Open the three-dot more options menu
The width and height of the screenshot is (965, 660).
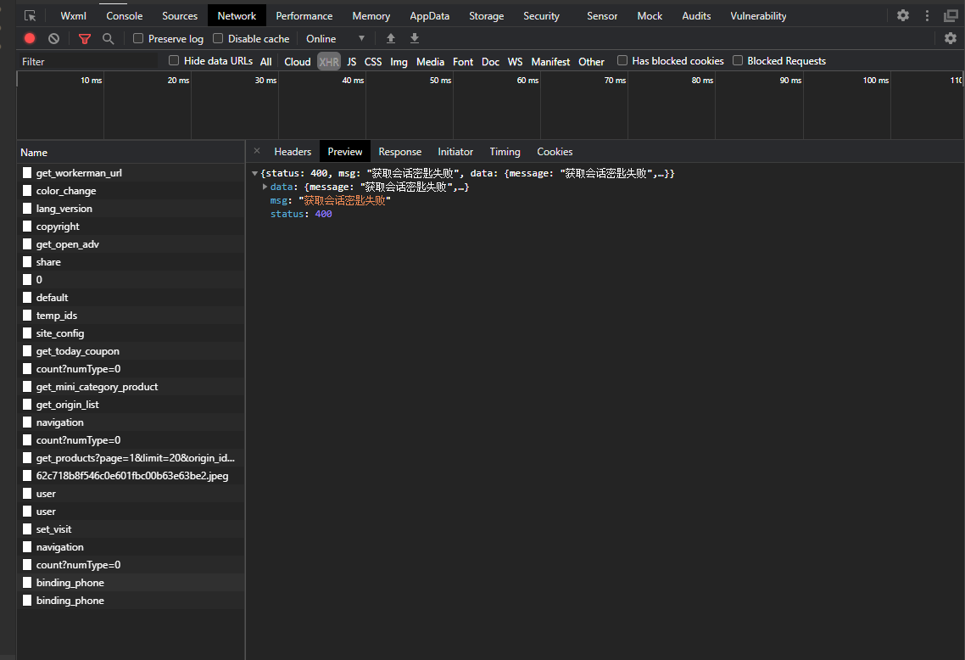coord(927,15)
